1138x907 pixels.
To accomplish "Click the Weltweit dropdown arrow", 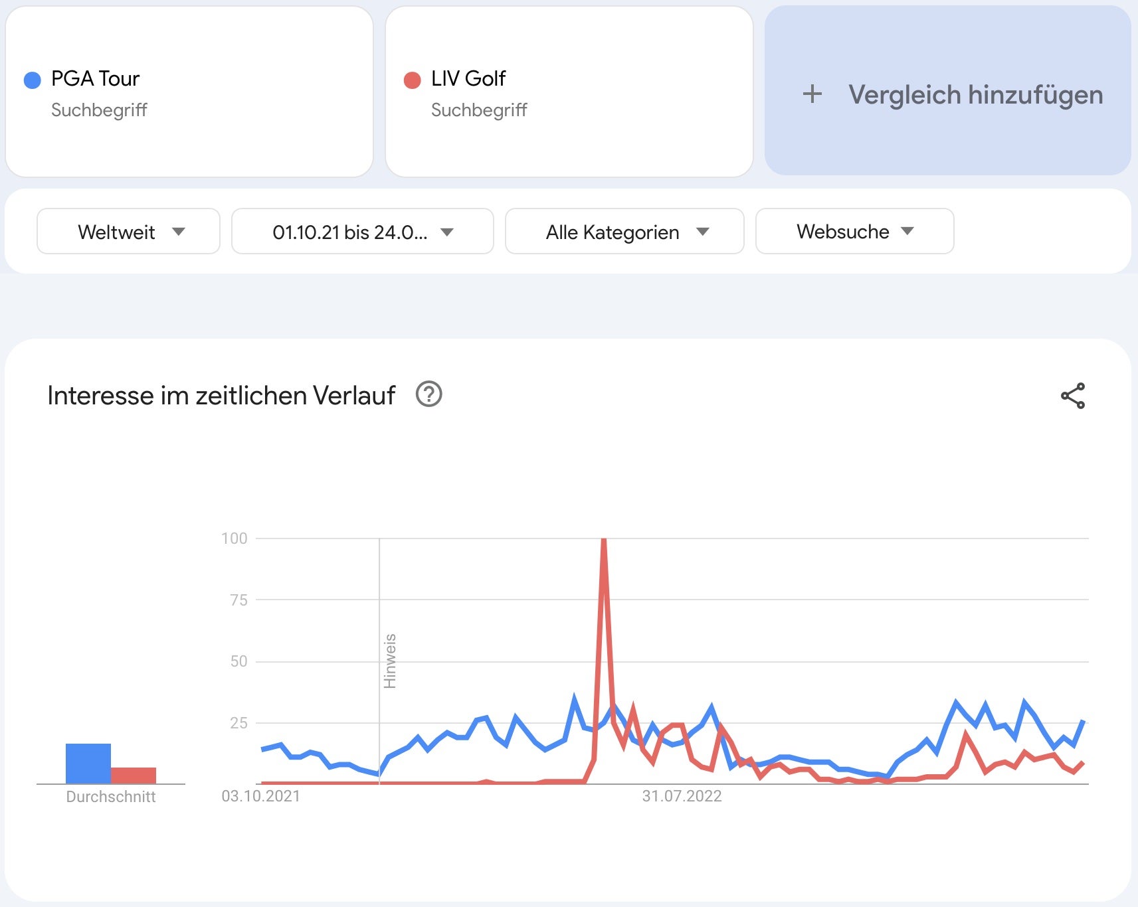I will [178, 232].
